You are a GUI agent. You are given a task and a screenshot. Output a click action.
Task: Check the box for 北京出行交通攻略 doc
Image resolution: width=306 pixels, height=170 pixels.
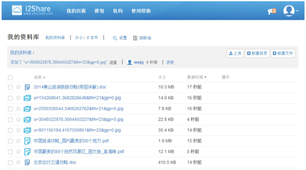coord(10,162)
